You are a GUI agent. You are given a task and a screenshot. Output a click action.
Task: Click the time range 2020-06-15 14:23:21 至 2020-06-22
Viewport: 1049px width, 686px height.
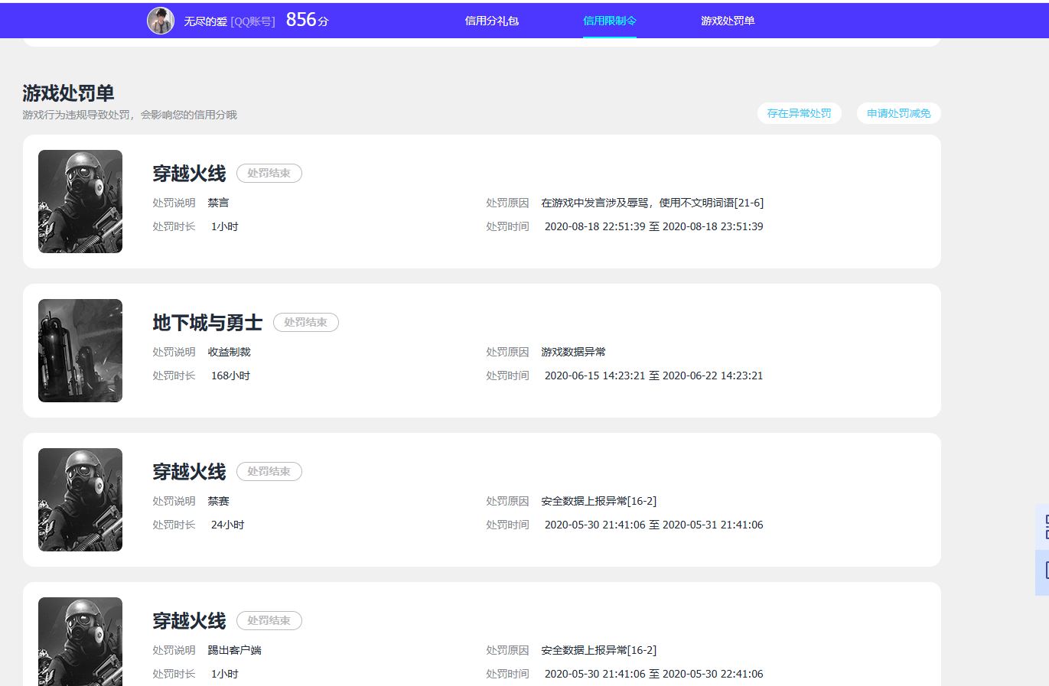[653, 376]
